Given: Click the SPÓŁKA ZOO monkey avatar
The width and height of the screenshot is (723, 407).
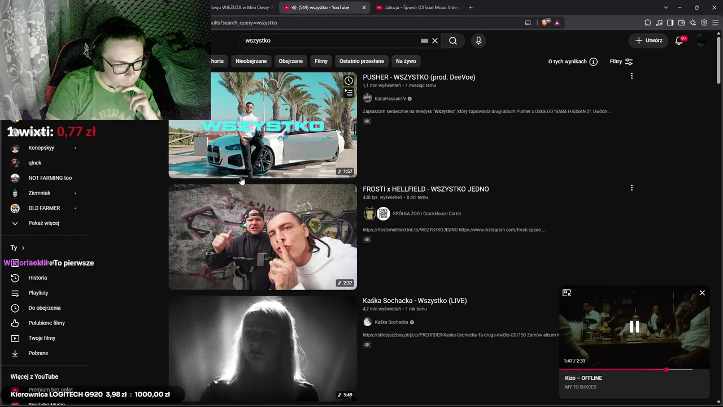Looking at the screenshot, I should (x=369, y=214).
